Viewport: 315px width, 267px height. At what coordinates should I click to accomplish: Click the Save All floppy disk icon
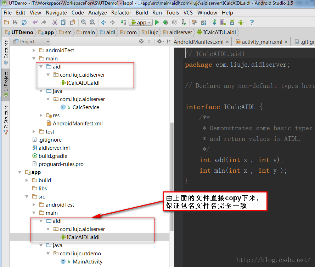15,22
